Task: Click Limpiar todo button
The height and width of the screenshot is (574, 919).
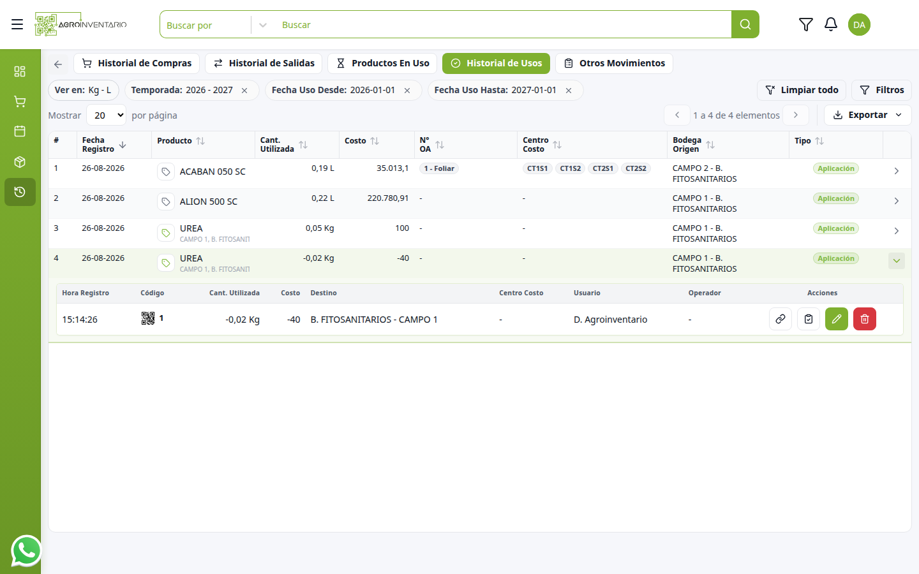Action: tap(802, 90)
